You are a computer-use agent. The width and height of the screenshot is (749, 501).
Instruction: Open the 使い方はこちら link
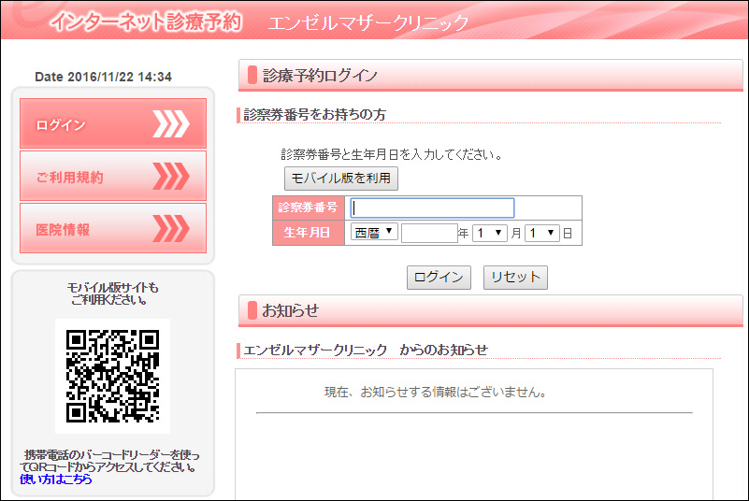click(56, 479)
